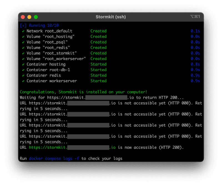Click the Started status of Container redis
Viewport: 222px width, 186px height.
pos(99,75)
